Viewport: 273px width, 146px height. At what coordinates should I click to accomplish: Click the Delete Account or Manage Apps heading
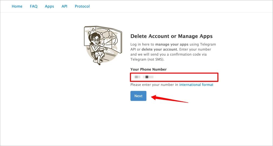171,36
